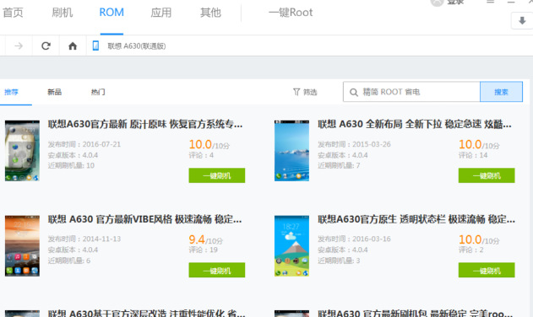Viewport: 533px width, 317px height.
Task: Open title 联想A630官方最新 原汁原味
Action: point(145,125)
